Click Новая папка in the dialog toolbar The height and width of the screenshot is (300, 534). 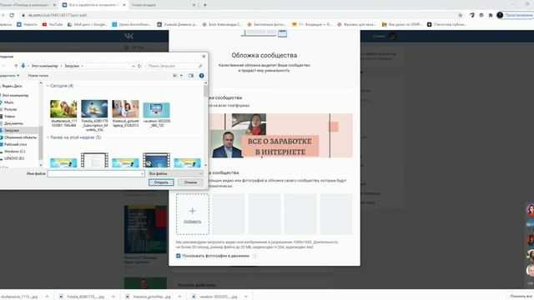pyautogui.click(x=38, y=76)
